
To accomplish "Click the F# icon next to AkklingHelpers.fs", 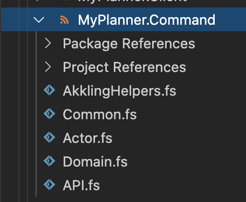I will pyautogui.click(x=49, y=90).
